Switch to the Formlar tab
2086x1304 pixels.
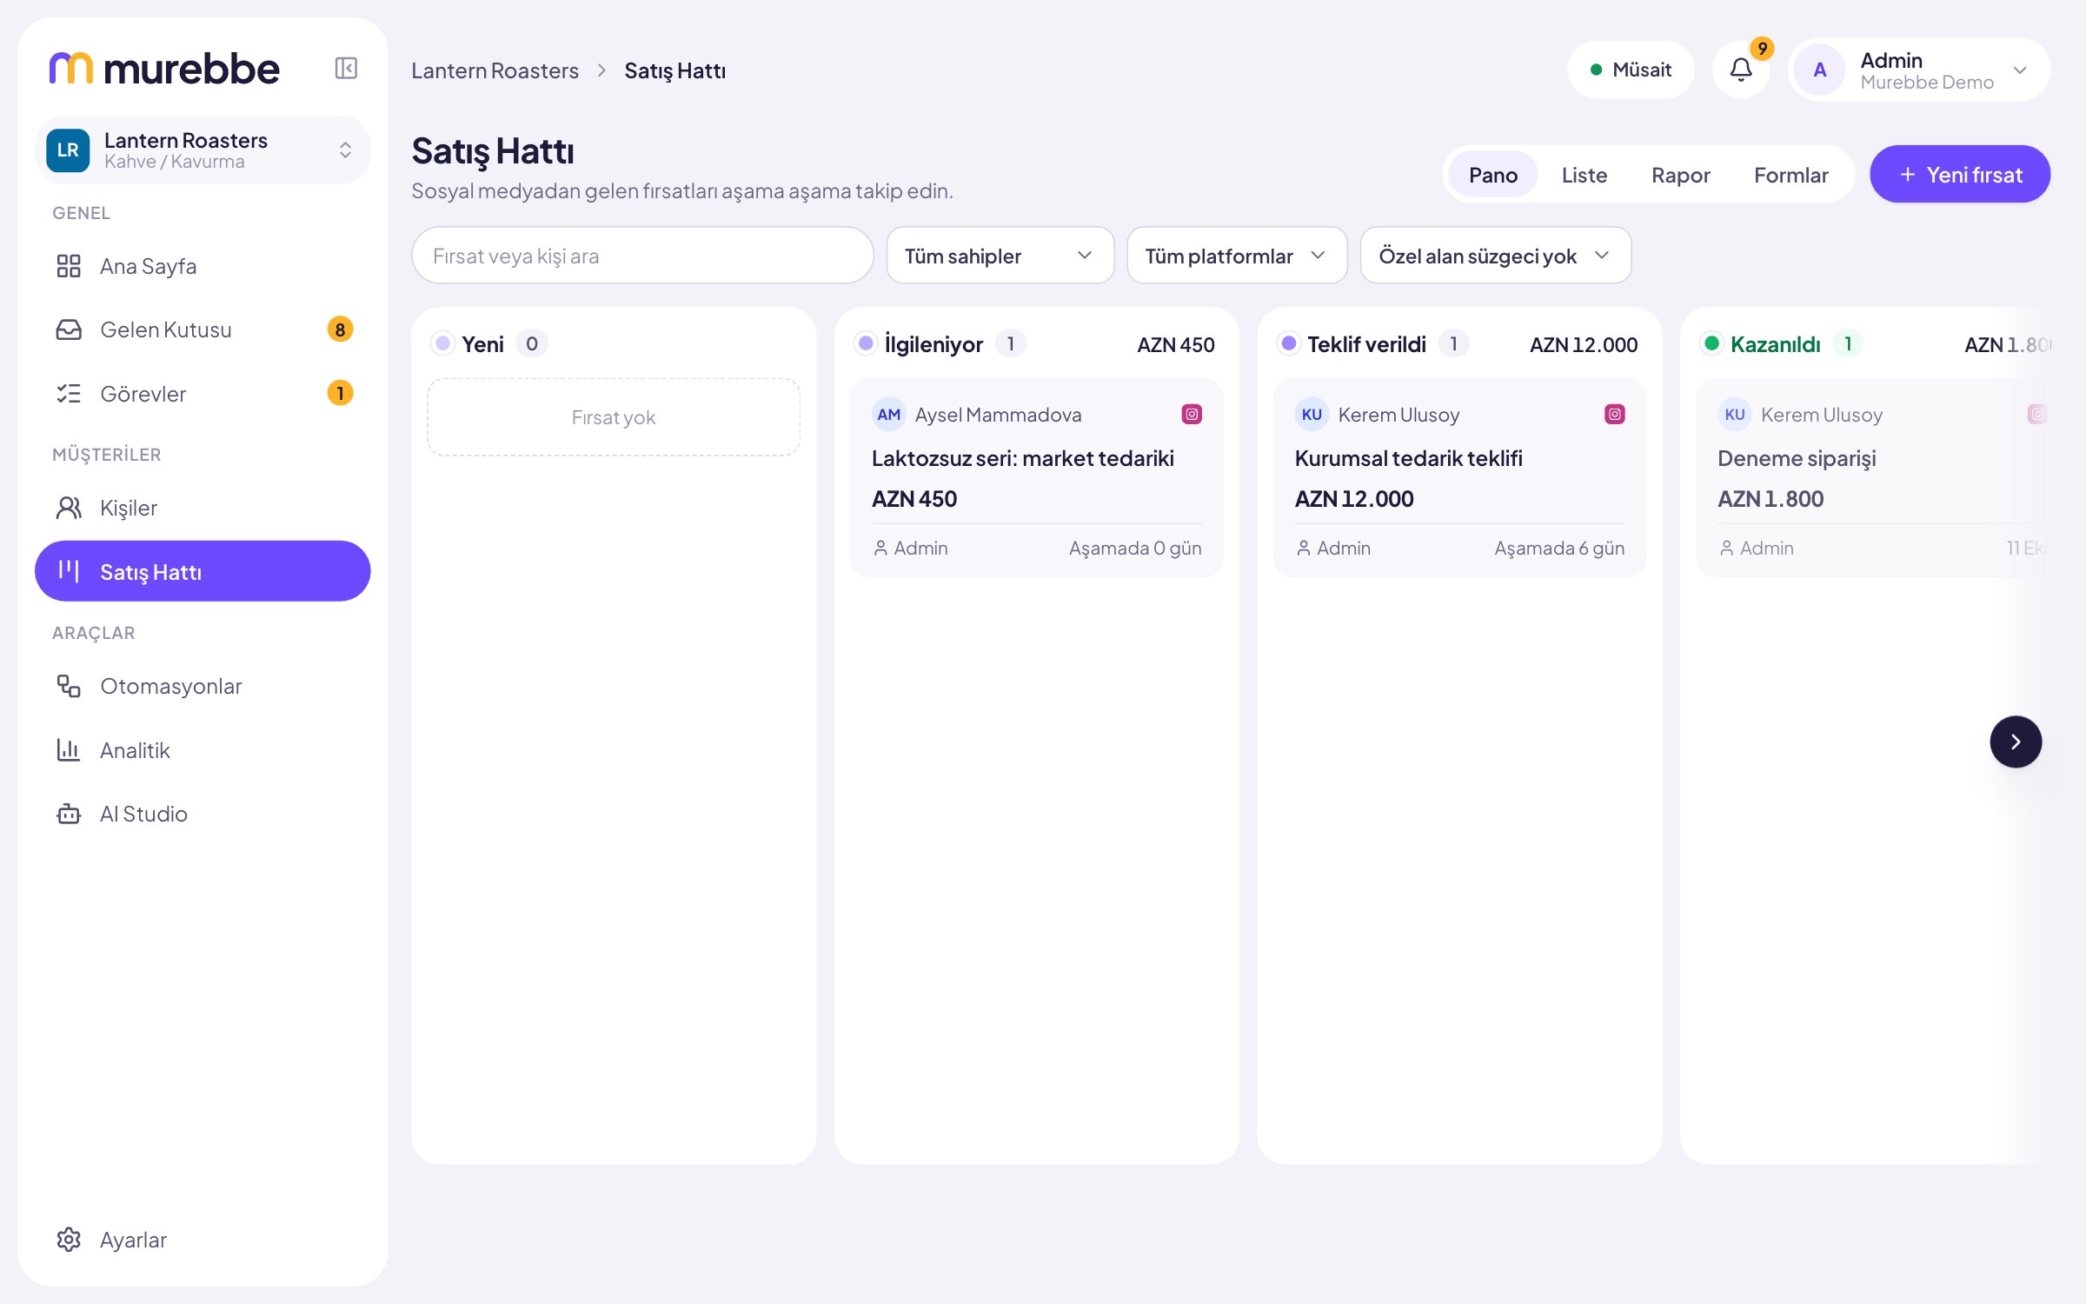[1790, 175]
